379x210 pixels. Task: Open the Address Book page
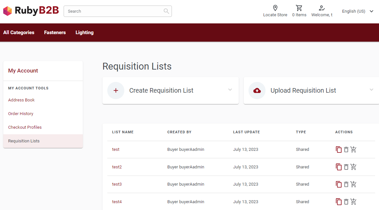pyautogui.click(x=21, y=100)
